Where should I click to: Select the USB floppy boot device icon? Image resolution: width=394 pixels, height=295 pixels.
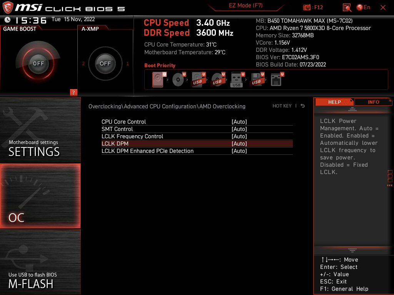point(257,80)
